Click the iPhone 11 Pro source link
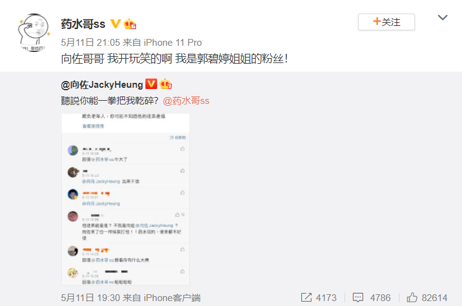Screen dimensions: 462x306 pos(173,43)
